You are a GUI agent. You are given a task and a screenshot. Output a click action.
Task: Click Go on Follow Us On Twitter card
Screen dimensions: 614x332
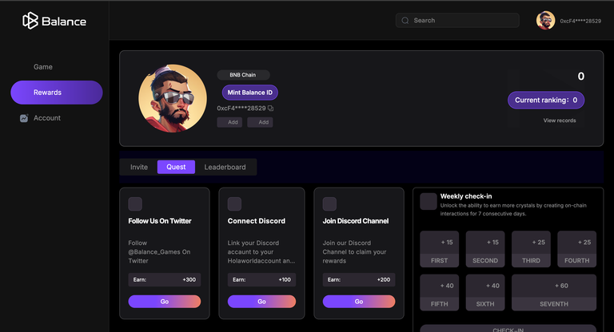click(165, 302)
